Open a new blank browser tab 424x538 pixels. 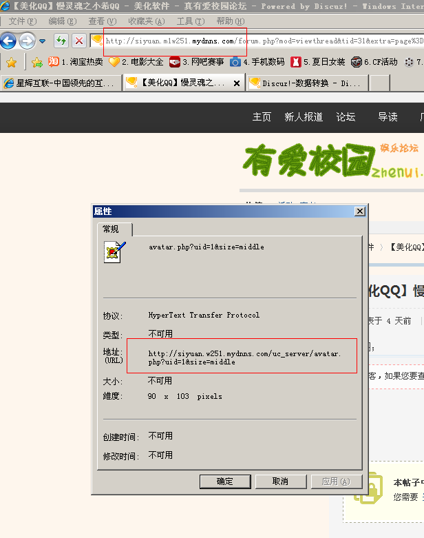380,83
